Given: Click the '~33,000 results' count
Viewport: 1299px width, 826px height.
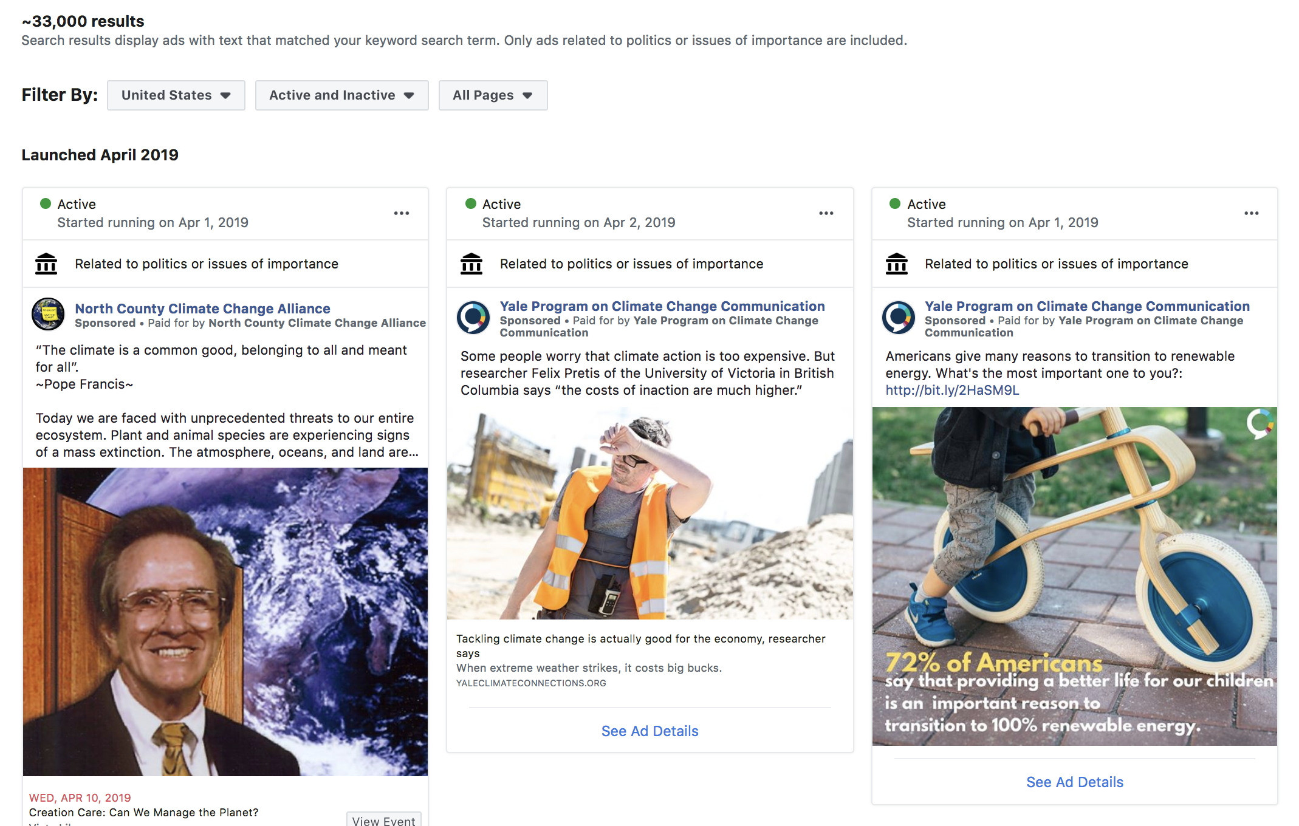Looking at the screenshot, I should (x=83, y=21).
